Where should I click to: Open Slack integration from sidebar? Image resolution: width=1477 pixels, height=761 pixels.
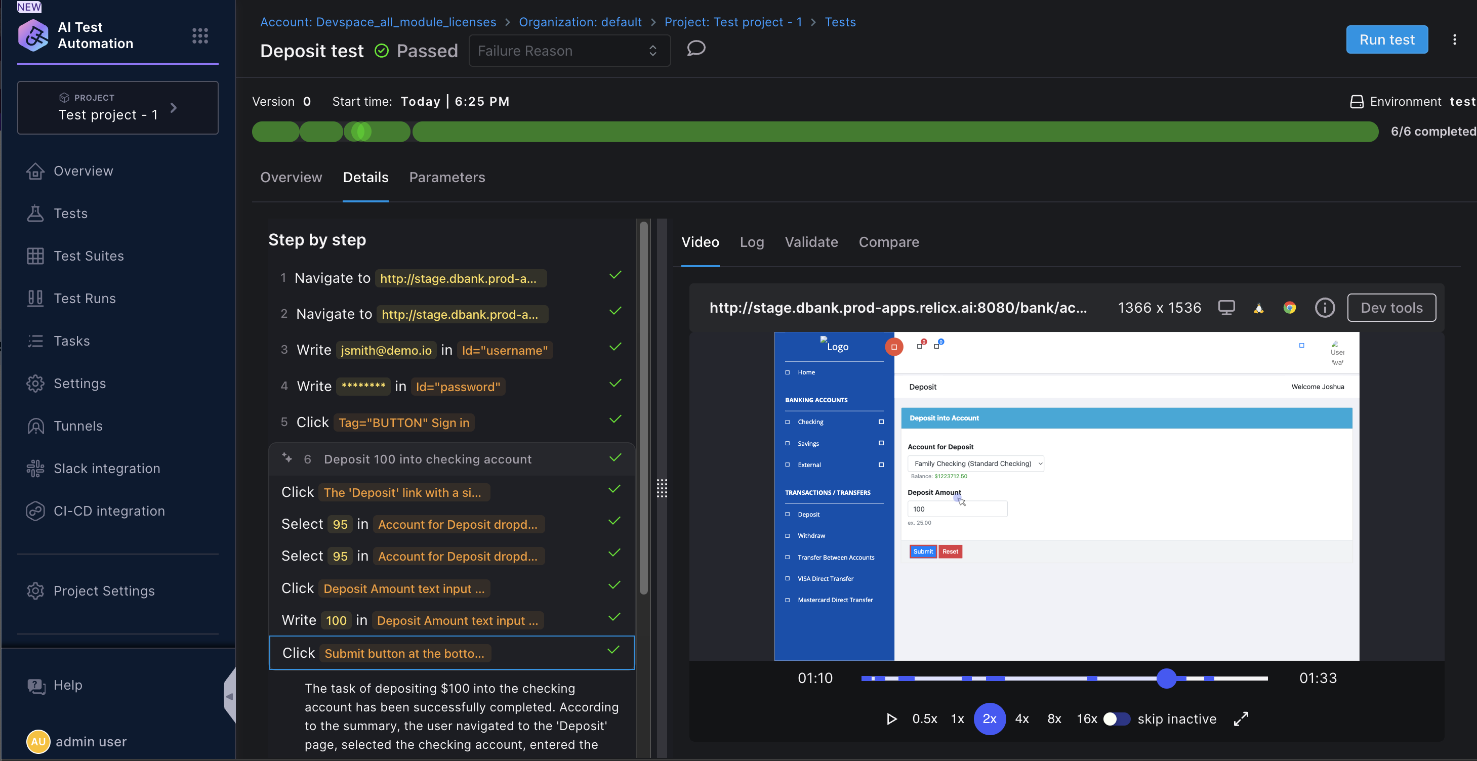pyautogui.click(x=107, y=468)
